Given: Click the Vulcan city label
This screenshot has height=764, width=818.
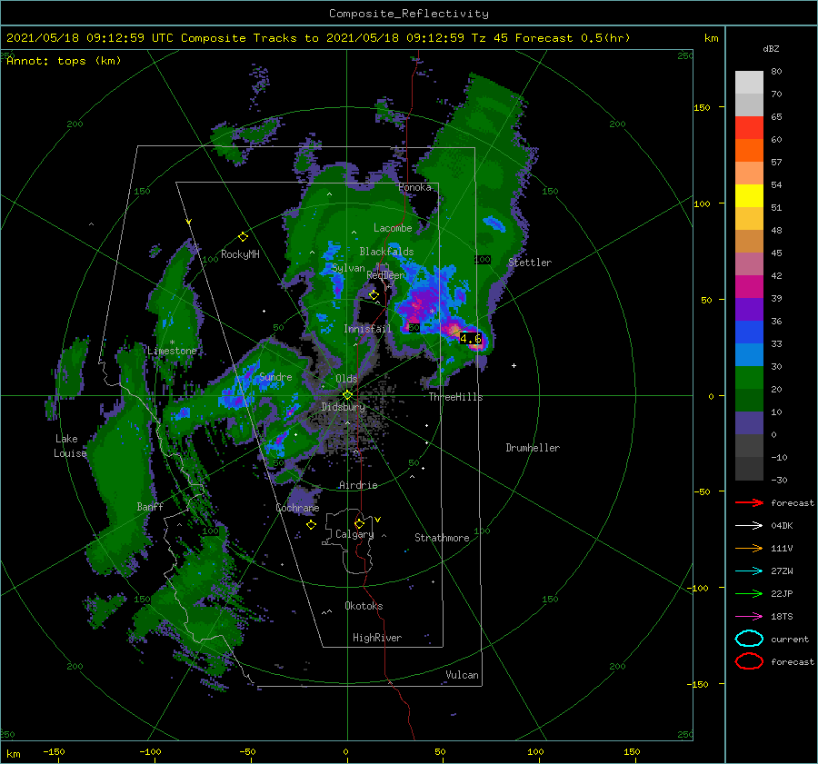Looking at the screenshot, I should [462, 675].
